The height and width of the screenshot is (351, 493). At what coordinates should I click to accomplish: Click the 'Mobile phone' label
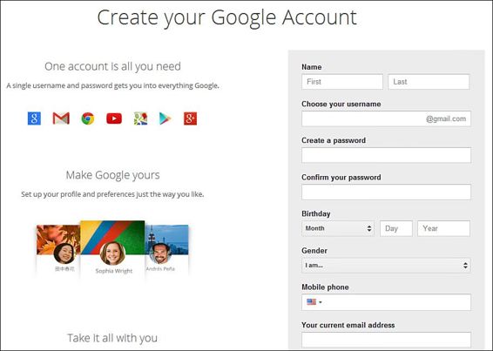coord(325,287)
